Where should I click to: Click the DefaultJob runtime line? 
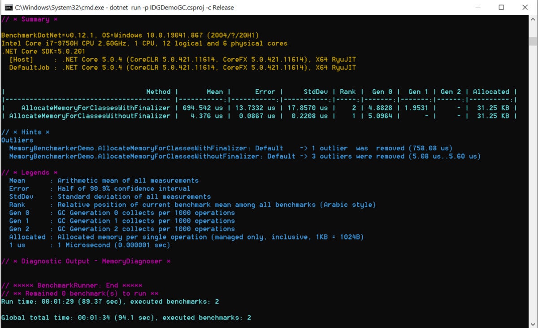pos(182,68)
